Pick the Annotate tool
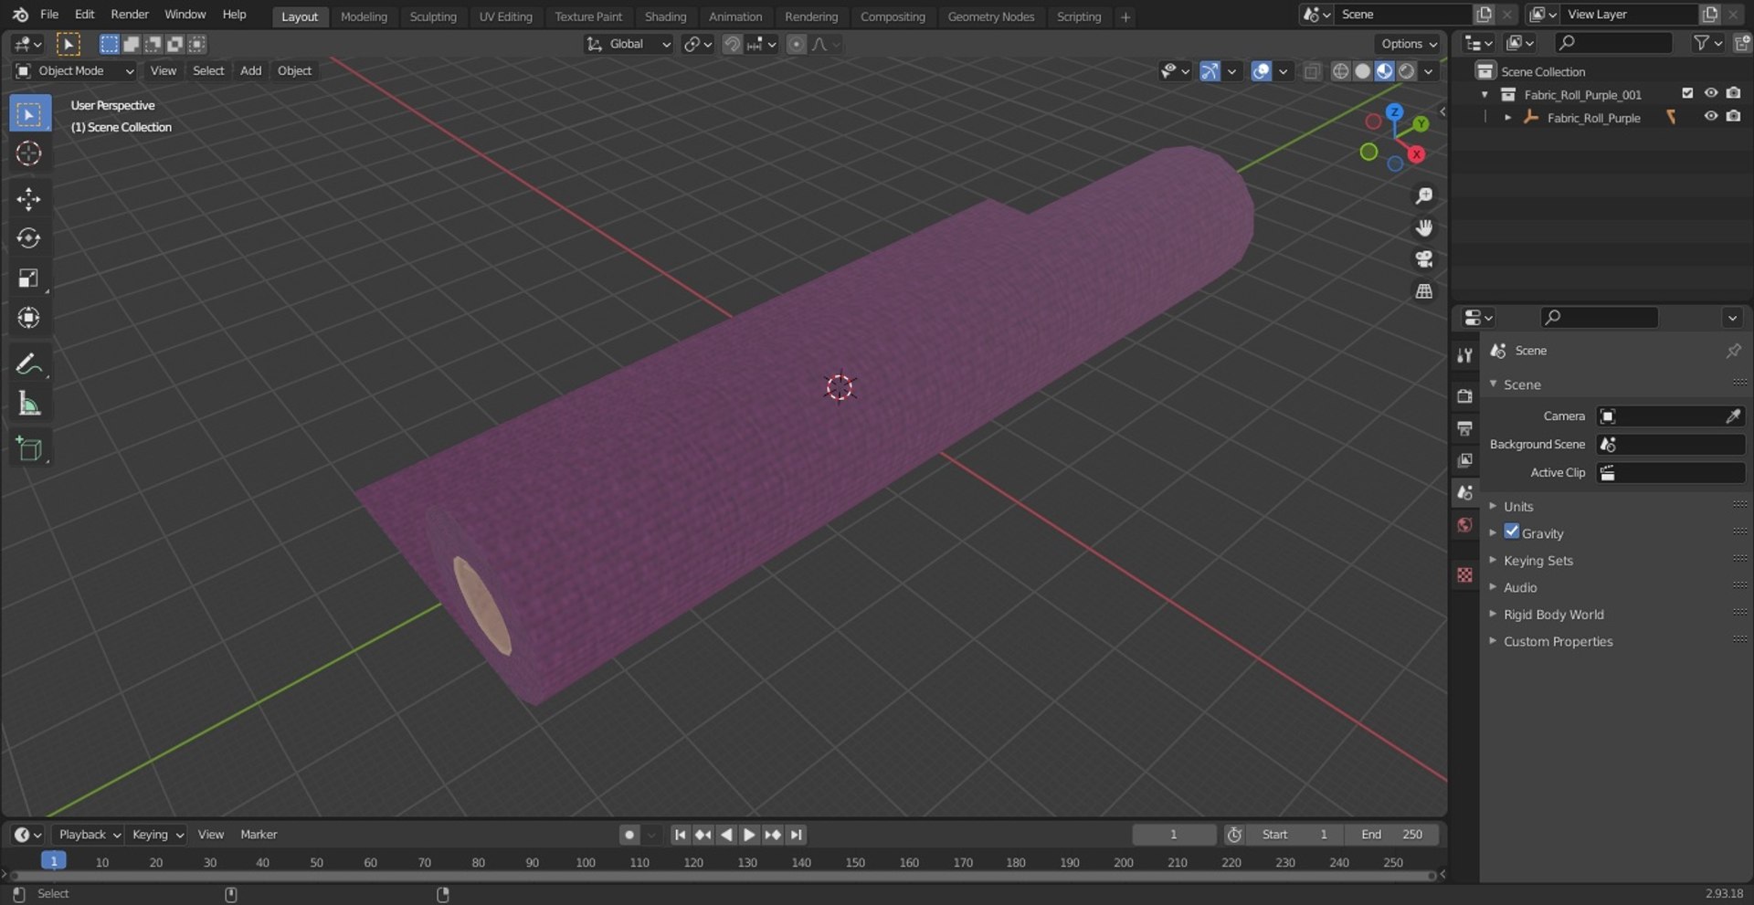 click(x=29, y=364)
